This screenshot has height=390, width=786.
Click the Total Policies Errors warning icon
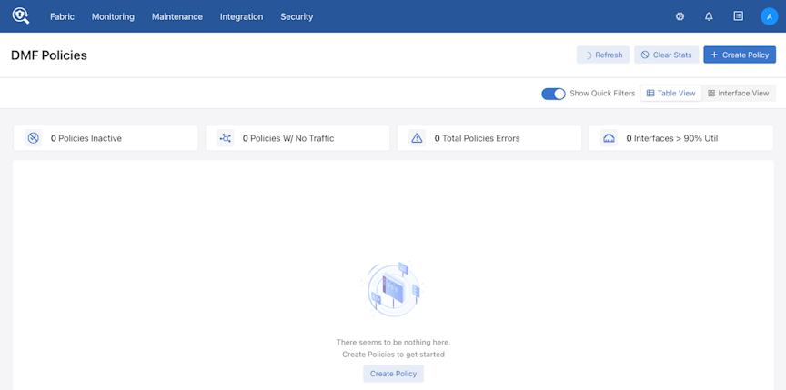pyautogui.click(x=417, y=138)
